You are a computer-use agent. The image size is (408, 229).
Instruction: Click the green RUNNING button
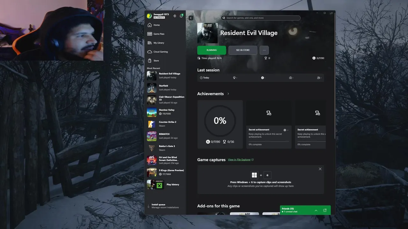tap(212, 50)
